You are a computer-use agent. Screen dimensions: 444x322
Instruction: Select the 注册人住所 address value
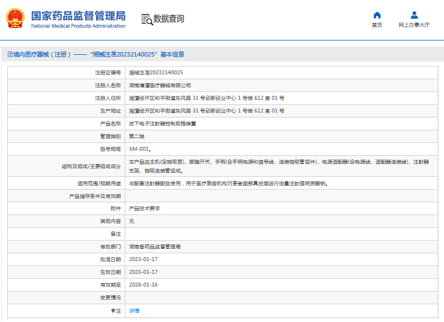coord(207,98)
